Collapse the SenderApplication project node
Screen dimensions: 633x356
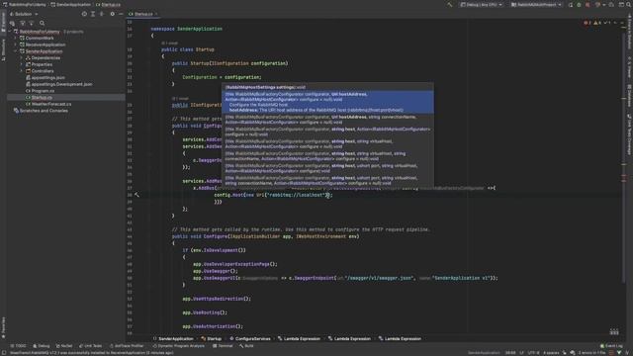(16, 51)
